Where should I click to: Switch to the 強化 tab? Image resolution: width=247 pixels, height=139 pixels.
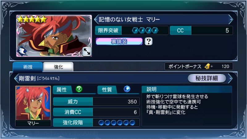(x=58, y=67)
